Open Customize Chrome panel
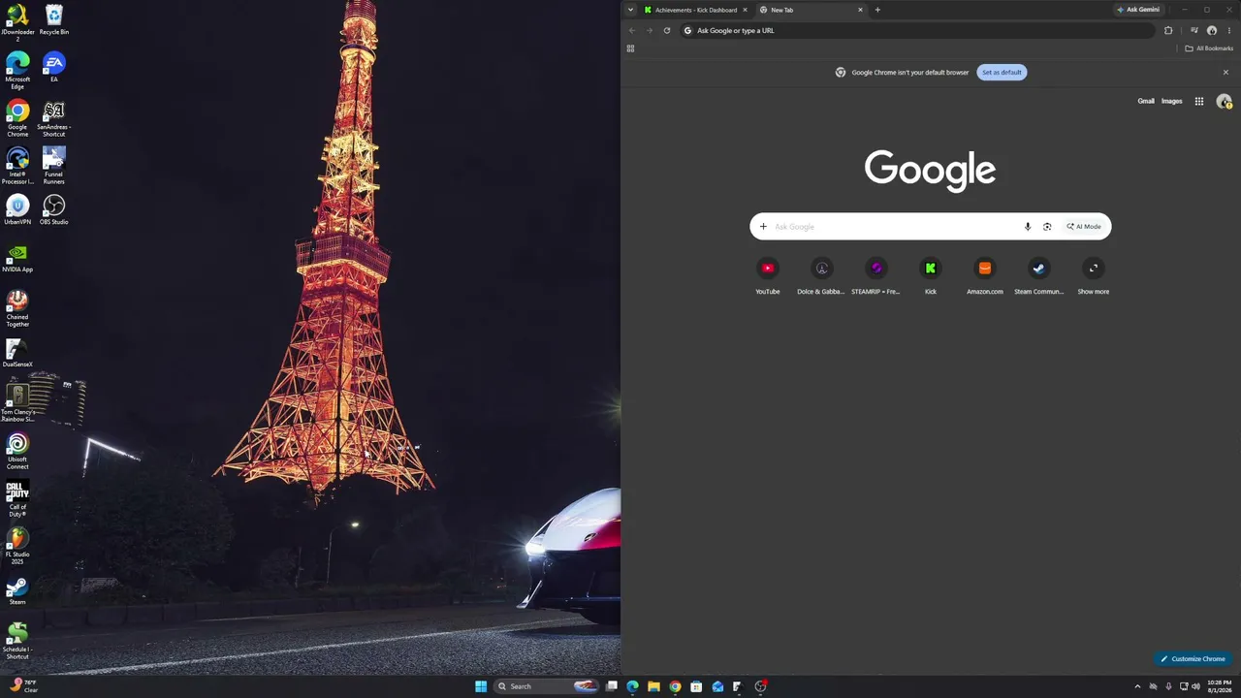This screenshot has height=698, width=1241. click(1193, 659)
